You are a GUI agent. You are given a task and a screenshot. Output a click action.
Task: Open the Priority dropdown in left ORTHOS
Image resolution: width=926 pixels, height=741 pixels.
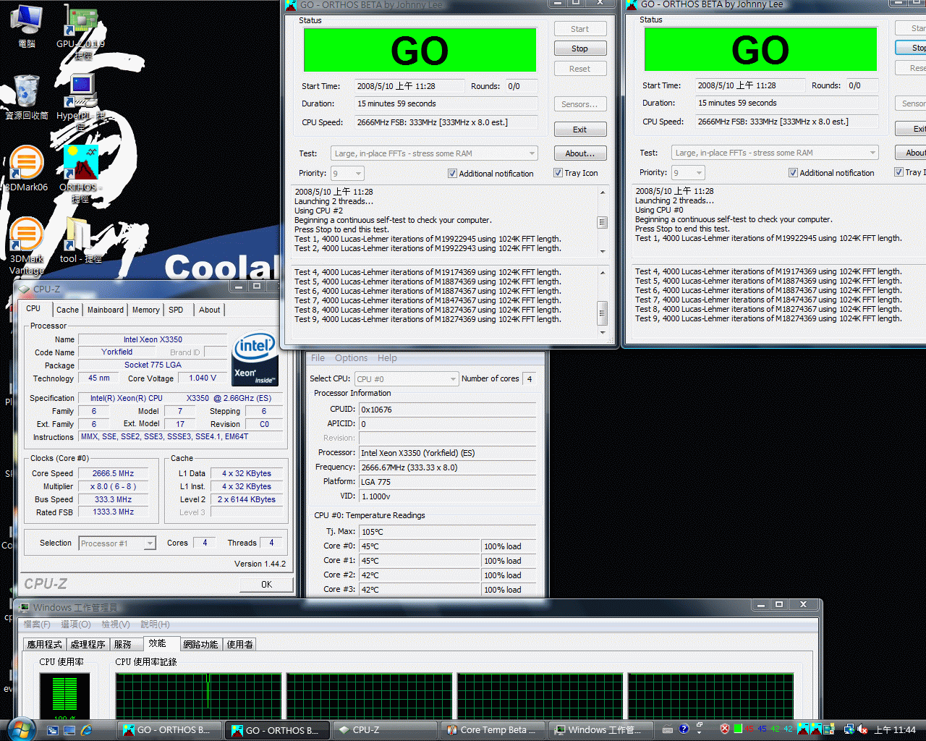tap(347, 174)
